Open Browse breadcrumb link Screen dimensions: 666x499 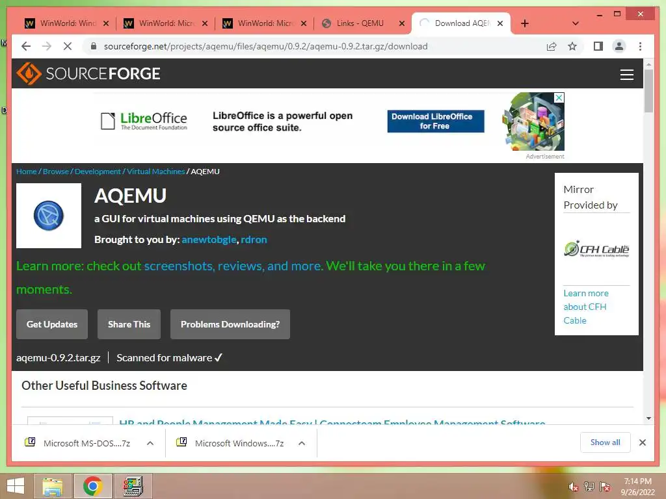coord(56,172)
